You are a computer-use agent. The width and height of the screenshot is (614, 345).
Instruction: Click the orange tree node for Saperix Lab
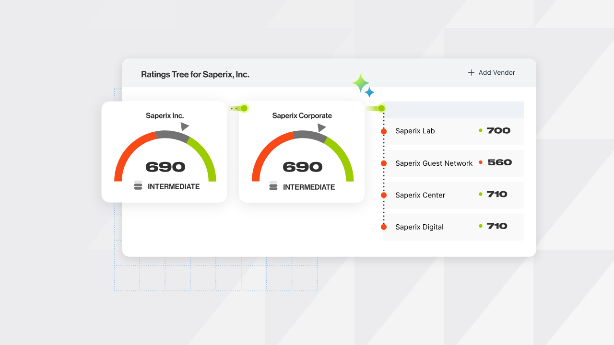point(384,131)
